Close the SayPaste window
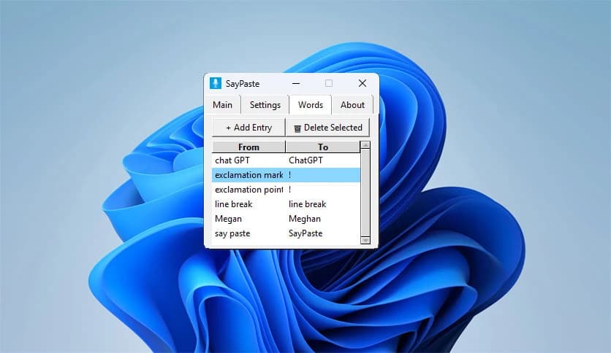Image resolution: width=611 pixels, height=353 pixels. [363, 83]
